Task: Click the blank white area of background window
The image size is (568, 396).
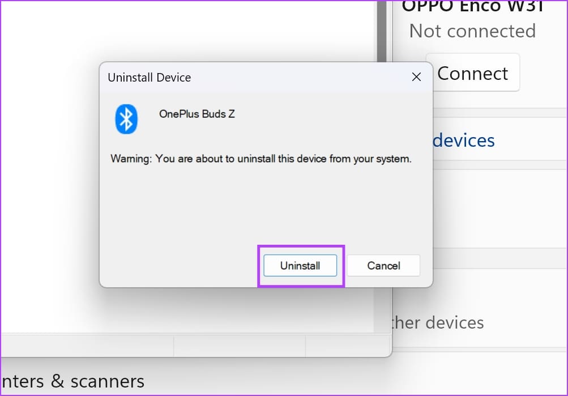Action: click(x=51, y=170)
